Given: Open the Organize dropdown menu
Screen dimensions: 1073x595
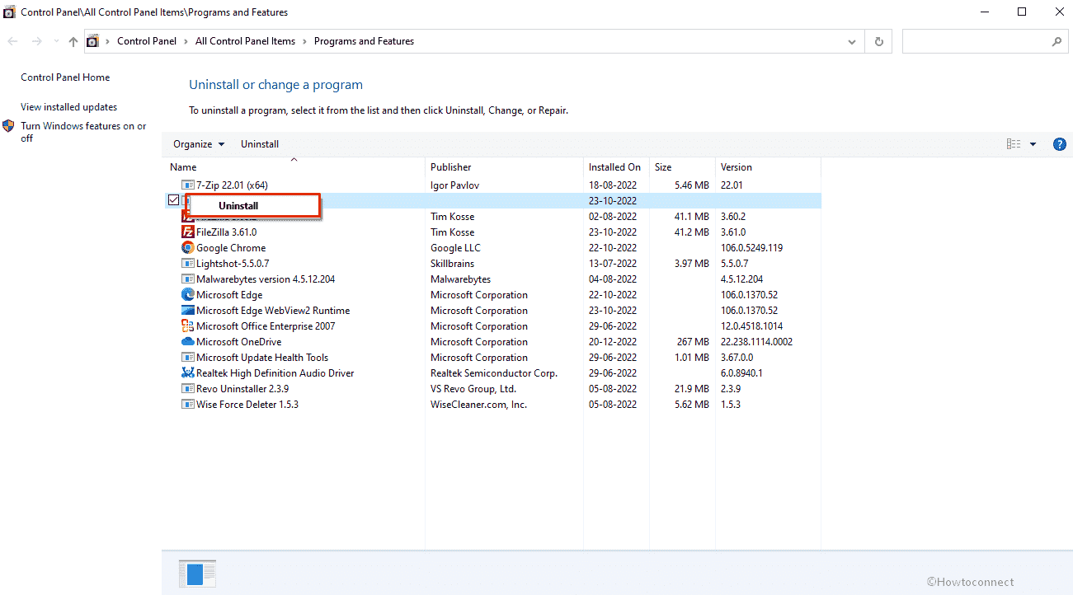Looking at the screenshot, I should [199, 144].
